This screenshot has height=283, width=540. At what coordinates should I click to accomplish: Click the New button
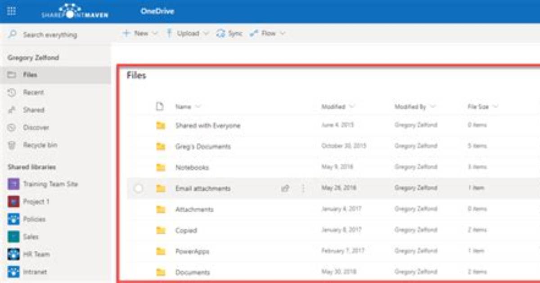click(136, 33)
